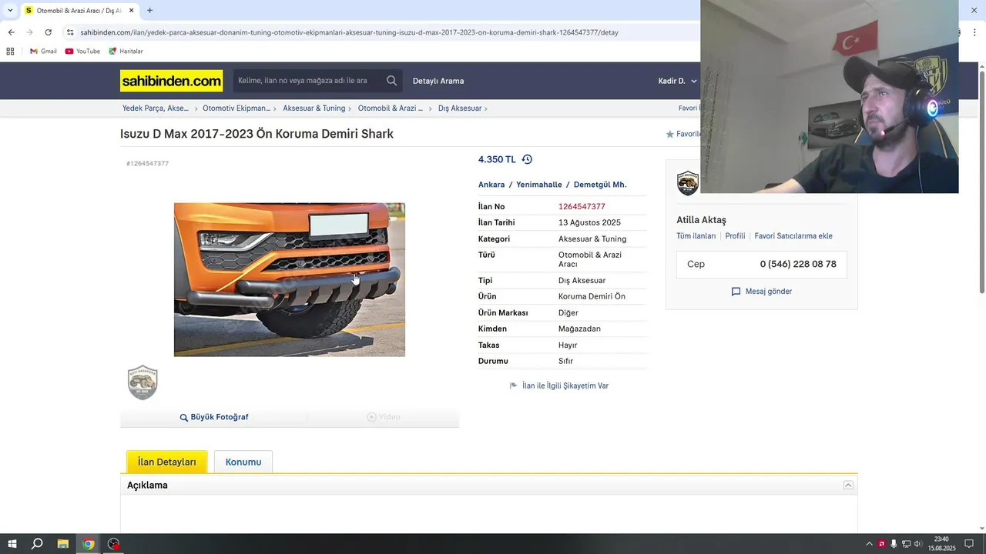Image resolution: width=986 pixels, height=554 pixels.
Task: Click Detaylı Arama link
Action: 438,81
